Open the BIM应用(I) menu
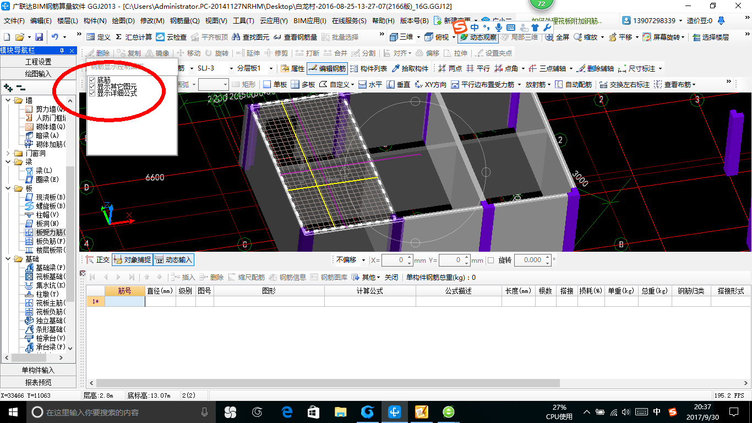The width and height of the screenshot is (752, 423). [310, 21]
